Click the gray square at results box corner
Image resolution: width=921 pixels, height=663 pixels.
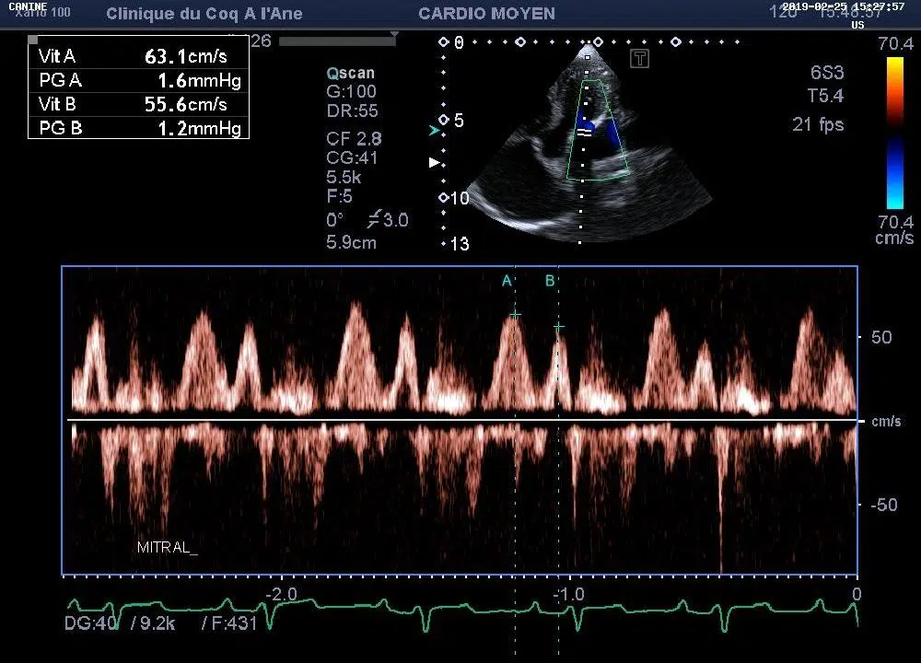point(33,40)
